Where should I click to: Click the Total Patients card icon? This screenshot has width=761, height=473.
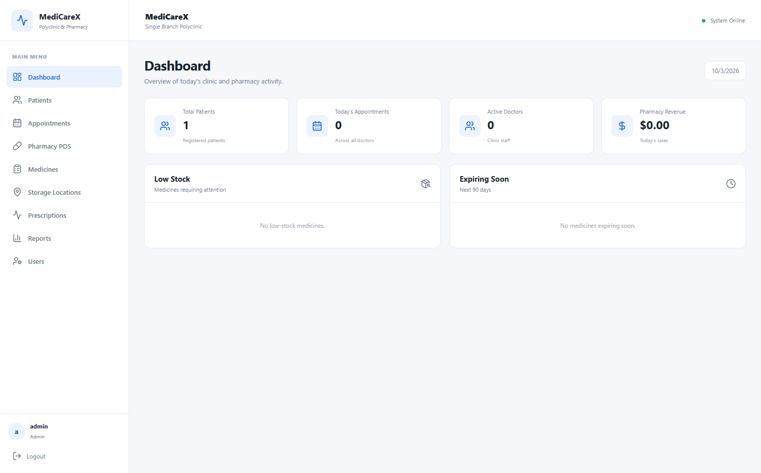165,126
